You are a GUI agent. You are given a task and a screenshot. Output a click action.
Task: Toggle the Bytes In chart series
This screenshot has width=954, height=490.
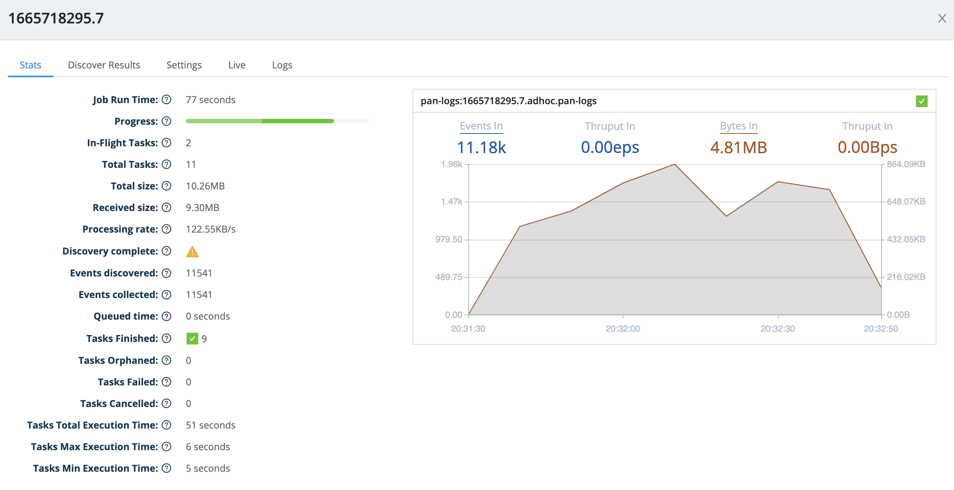point(739,126)
